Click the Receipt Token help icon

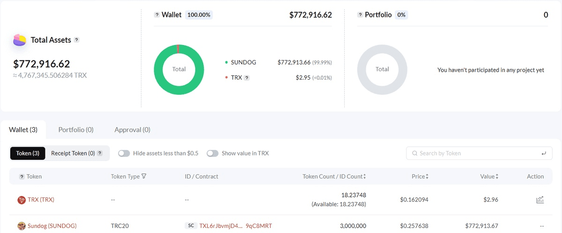[x=99, y=153]
